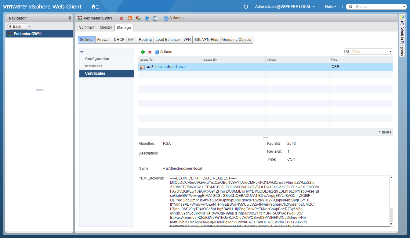Go back using the Navigator Back button
This screenshot has height=238, width=410.
(17, 27)
